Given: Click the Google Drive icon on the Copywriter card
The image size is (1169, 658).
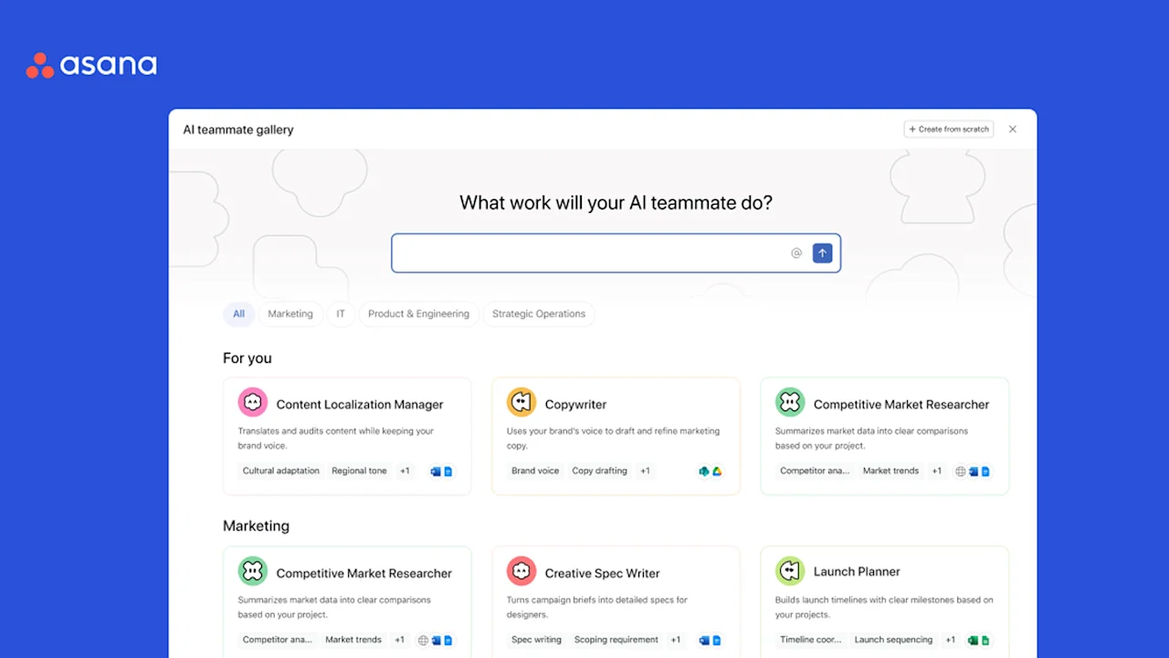Looking at the screenshot, I should point(717,471).
